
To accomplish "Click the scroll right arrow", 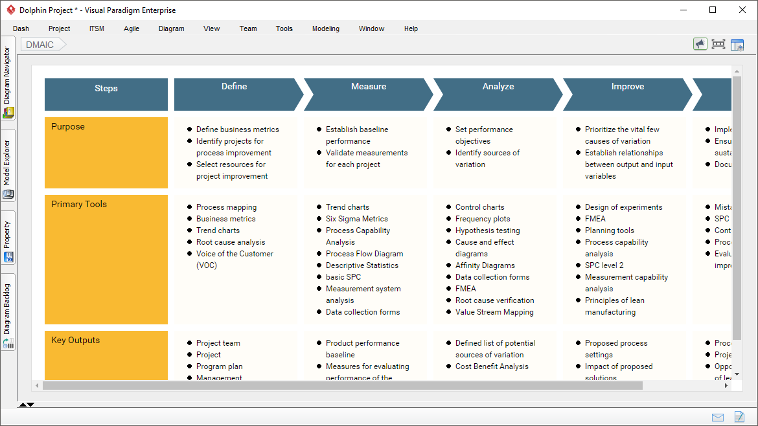I will [x=726, y=385].
